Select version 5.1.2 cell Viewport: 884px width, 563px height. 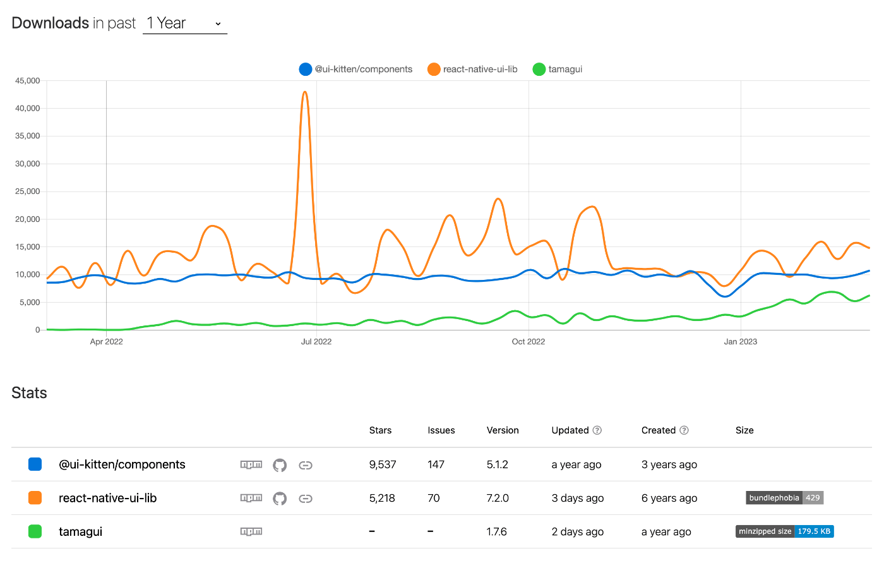(x=497, y=464)
